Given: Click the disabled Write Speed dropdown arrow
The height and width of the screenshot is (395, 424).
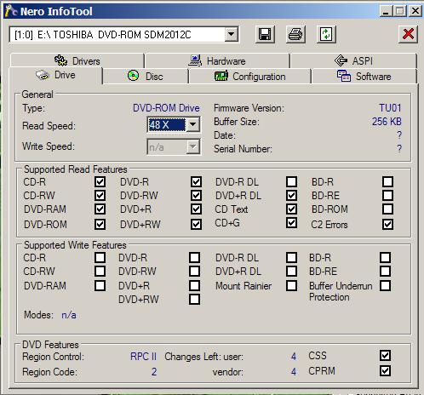Looking at the screenshot, I should pyautogui.click(x=192, y=146).
